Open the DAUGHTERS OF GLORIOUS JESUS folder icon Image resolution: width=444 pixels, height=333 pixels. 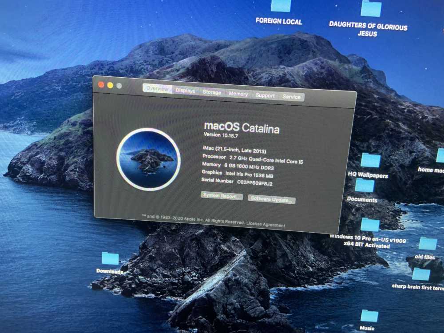coord(371,8)
